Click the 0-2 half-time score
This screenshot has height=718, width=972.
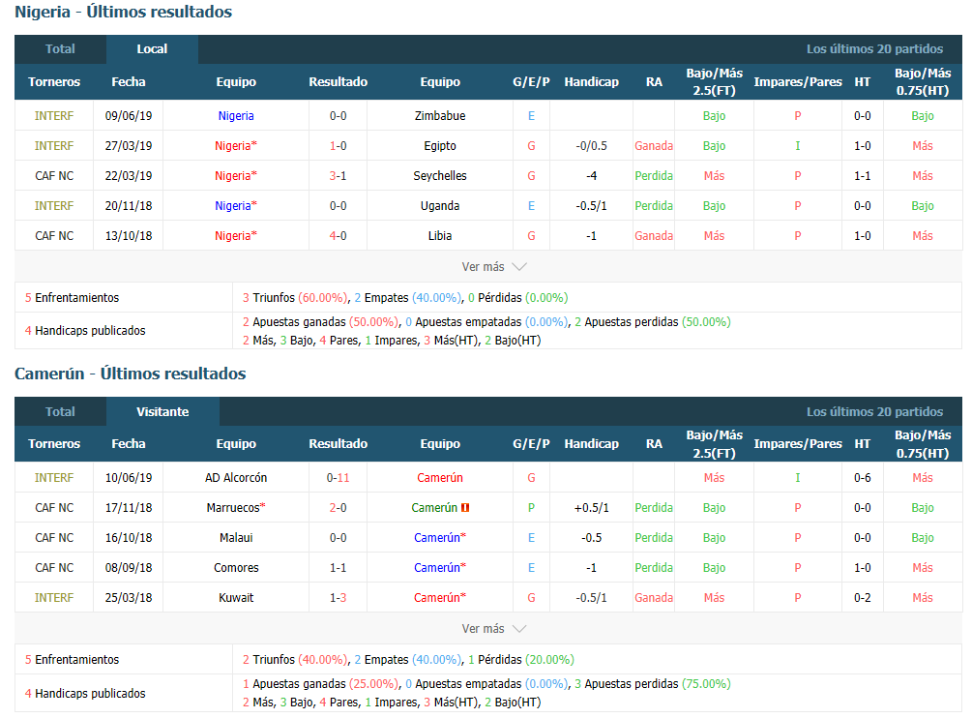pyautogui.click(x=863, y=598)
